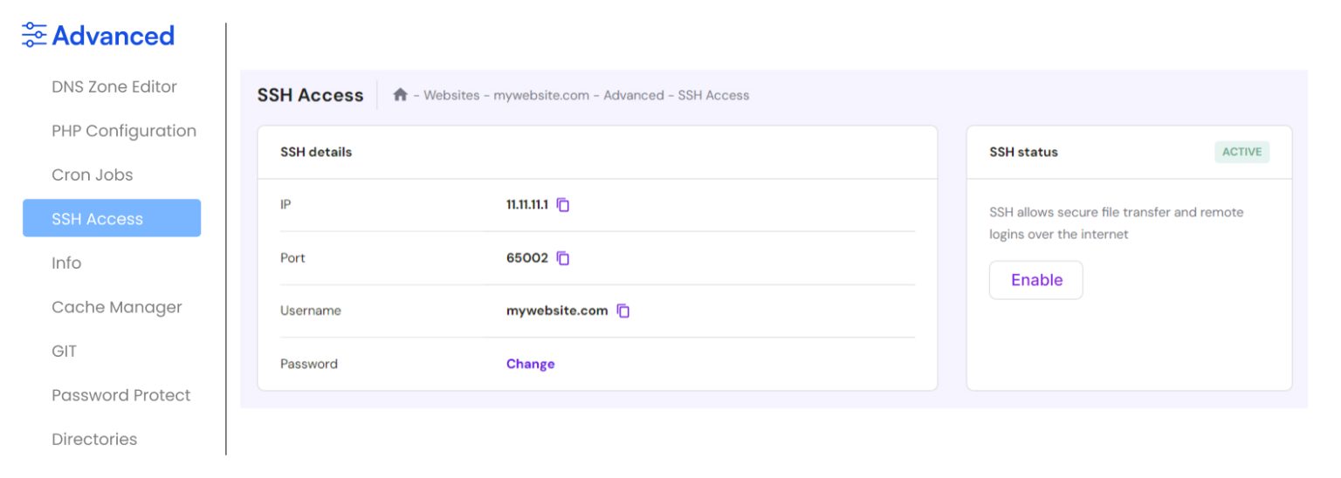
Task: Copy the port number 65002
Action: tap(563, 258)
